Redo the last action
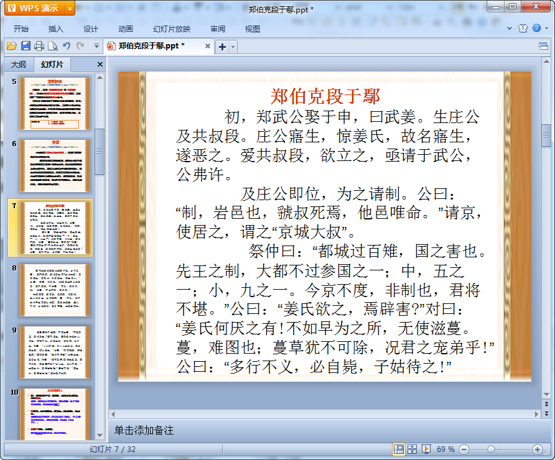 (x=80, y=45)
